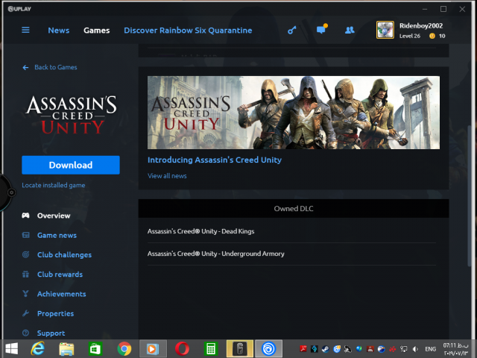Click the vertical scrollbar thumb
This screenshot has height=358, width=477.
[x=469, y=196]
